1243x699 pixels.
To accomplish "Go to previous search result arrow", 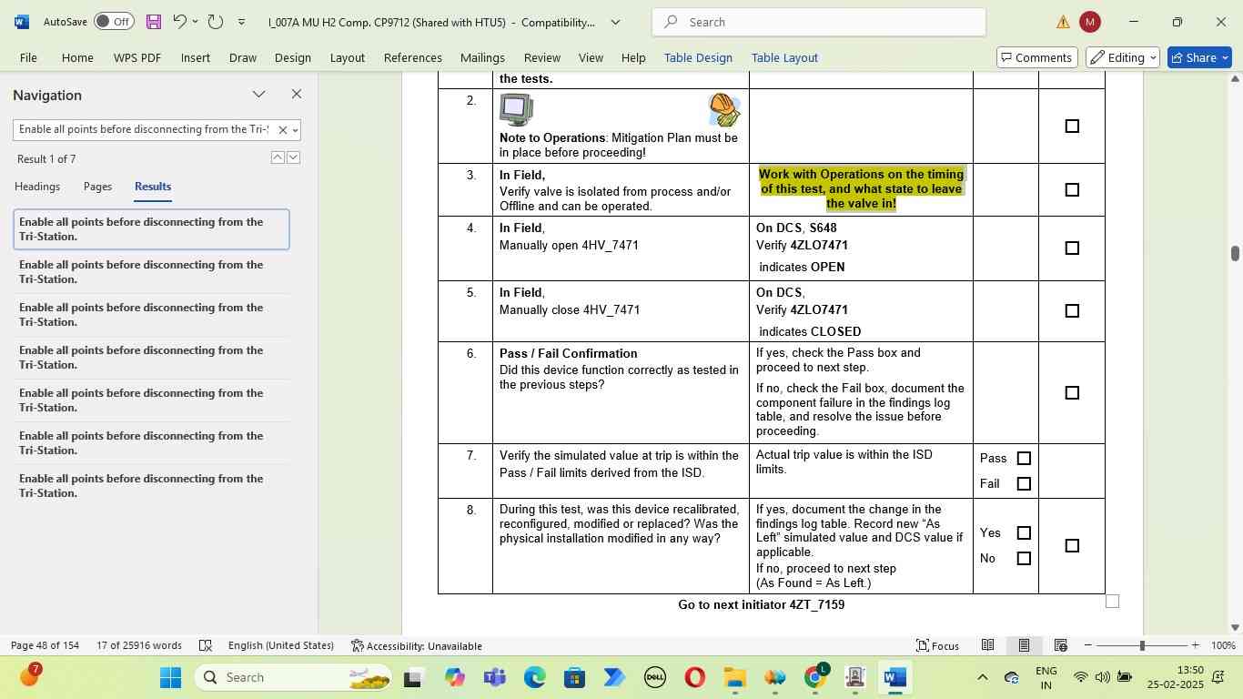I will point(278,157).
